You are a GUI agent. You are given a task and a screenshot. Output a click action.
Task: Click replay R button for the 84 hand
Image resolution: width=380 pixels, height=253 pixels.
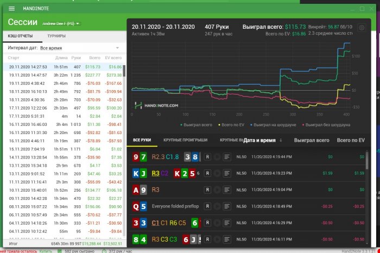[x=207, y=239]
